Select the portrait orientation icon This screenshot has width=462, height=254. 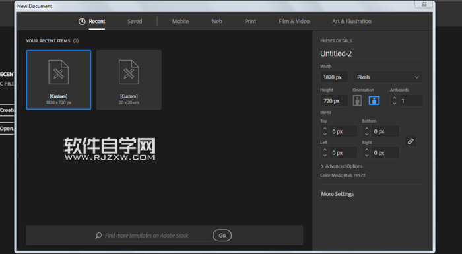(357, 100)
